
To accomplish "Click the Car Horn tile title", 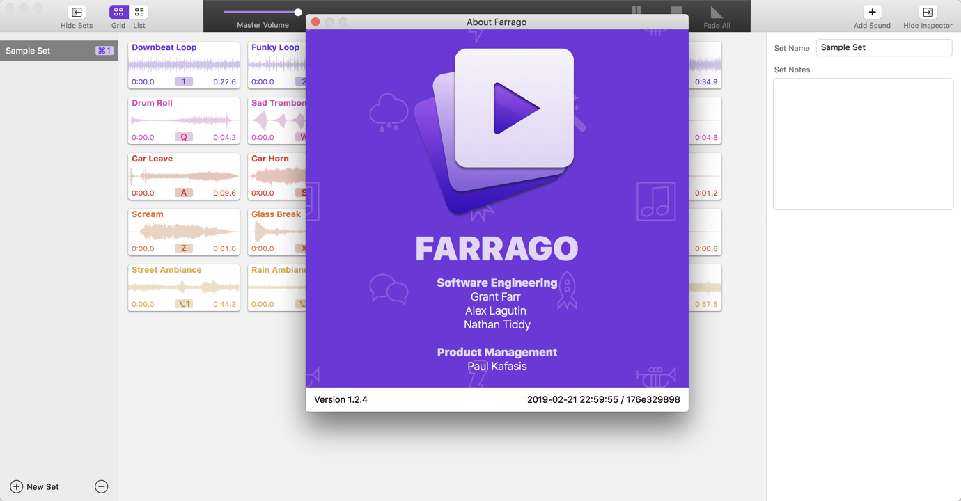I will [270, 159].
